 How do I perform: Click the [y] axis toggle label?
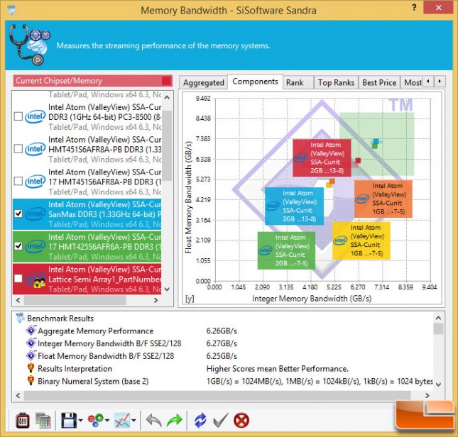[190, 299]
